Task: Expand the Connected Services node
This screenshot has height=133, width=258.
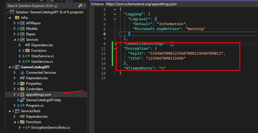Action: click(15, 73)
